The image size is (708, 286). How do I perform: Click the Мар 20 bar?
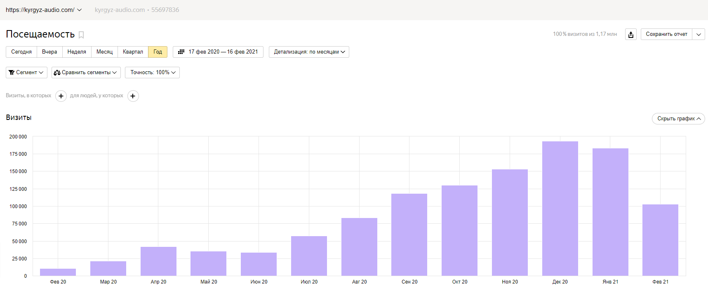point(108,268)
